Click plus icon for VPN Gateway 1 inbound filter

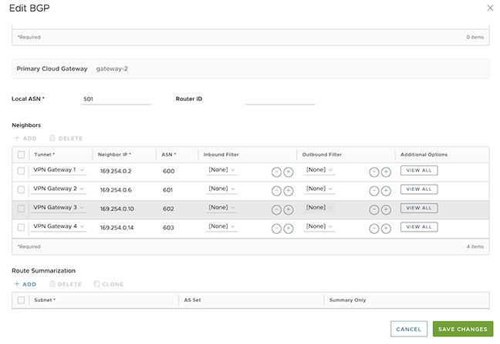pyautogui.click(x=288, y=172)
